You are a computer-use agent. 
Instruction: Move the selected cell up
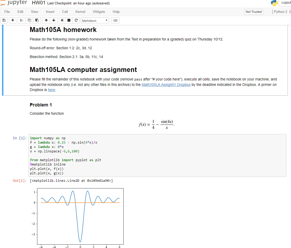click(x=46, y=20)
